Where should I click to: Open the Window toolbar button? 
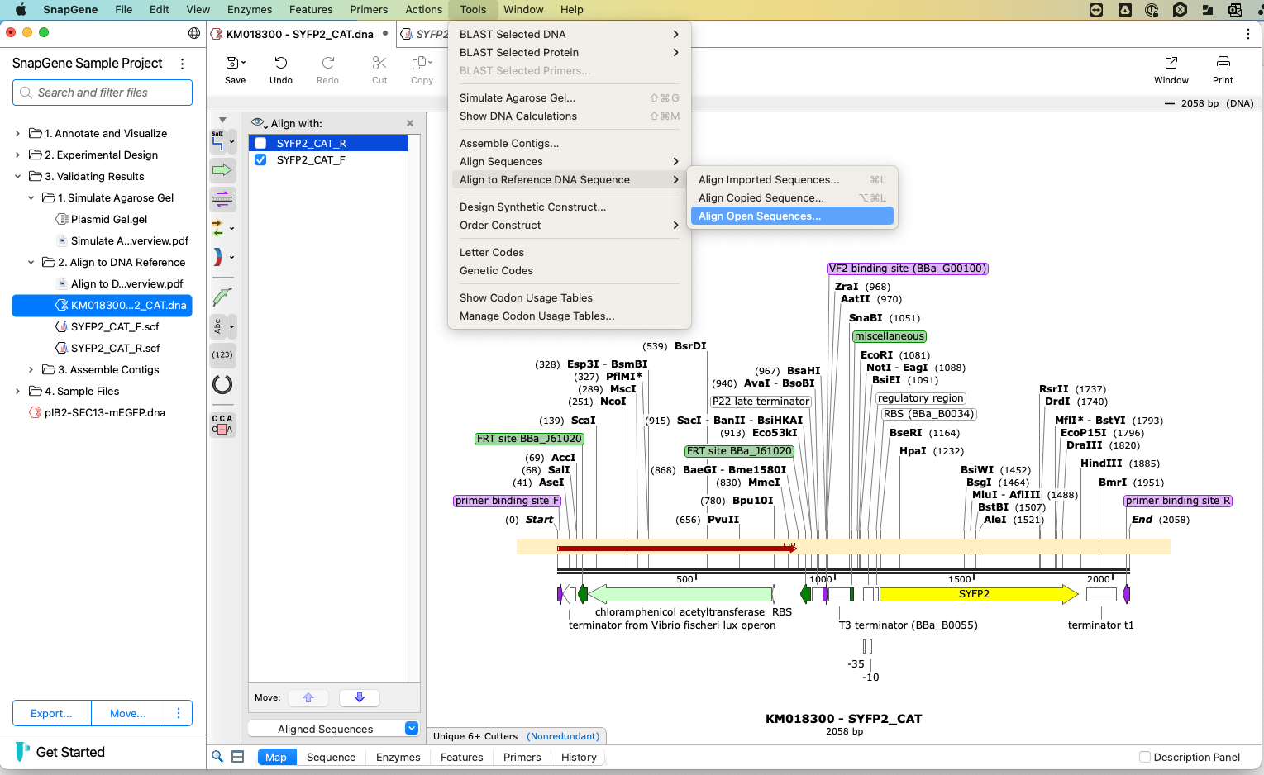[1171, 70]
